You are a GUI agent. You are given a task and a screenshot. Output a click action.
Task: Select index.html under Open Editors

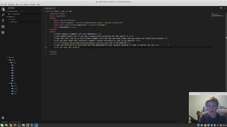coord(16,14)
